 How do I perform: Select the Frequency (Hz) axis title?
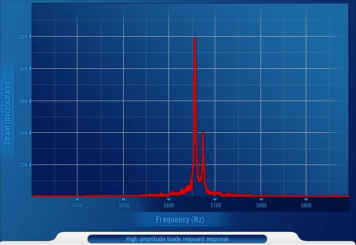click(x=180, y=220)
